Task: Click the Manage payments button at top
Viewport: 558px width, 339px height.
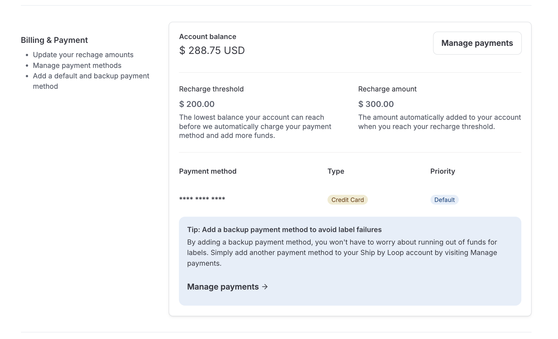Action: (477, 43)
